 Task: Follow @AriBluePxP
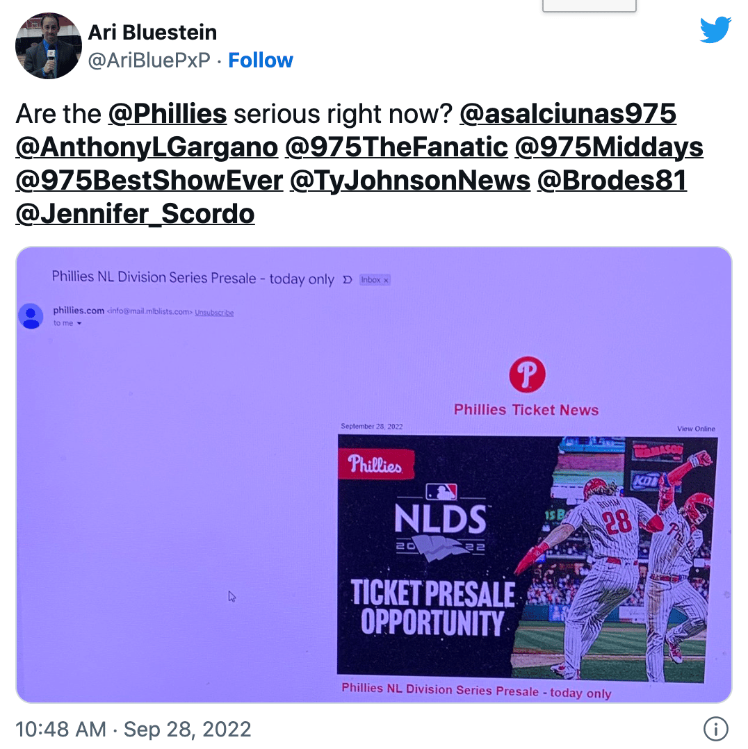261,60
